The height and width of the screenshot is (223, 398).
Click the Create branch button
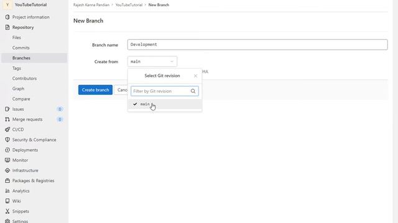95,90
